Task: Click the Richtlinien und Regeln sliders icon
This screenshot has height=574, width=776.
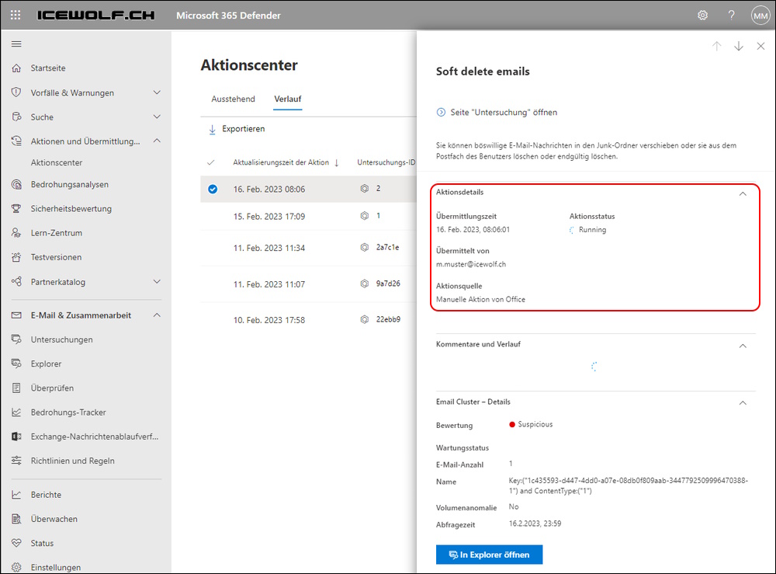Action: 16,461
